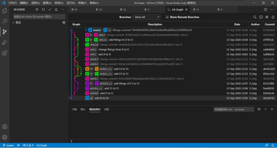
Task: Commit changes with the checkmark icon
Action: [x=50, y=10]
